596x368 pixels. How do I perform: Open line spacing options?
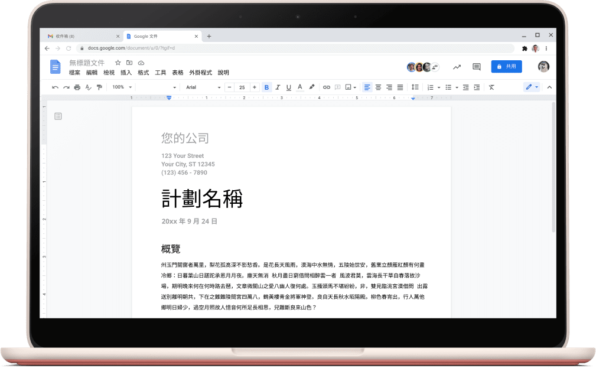coord(415,87)
